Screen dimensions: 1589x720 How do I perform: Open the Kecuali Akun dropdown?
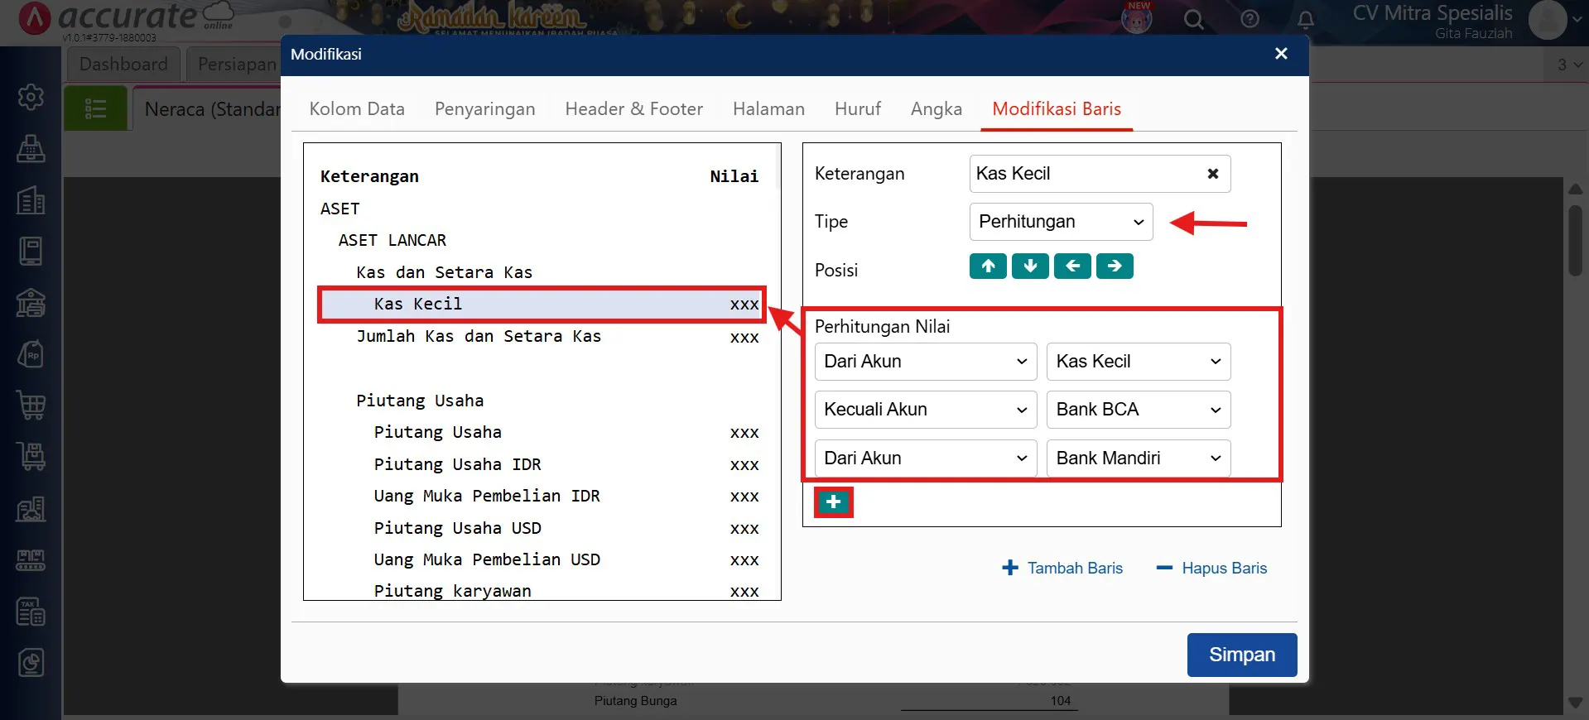925,410
